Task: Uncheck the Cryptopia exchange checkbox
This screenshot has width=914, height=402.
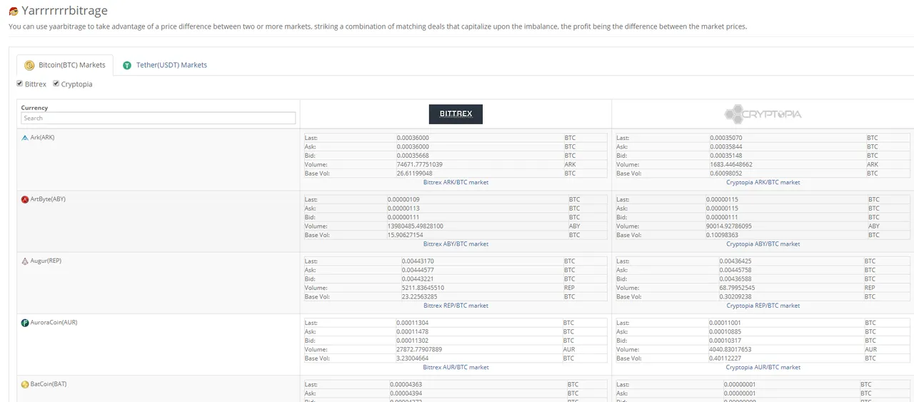Action: coord(56,84)
